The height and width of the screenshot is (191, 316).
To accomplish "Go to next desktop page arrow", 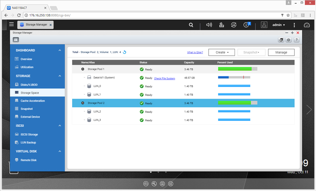I will (309, 109).
